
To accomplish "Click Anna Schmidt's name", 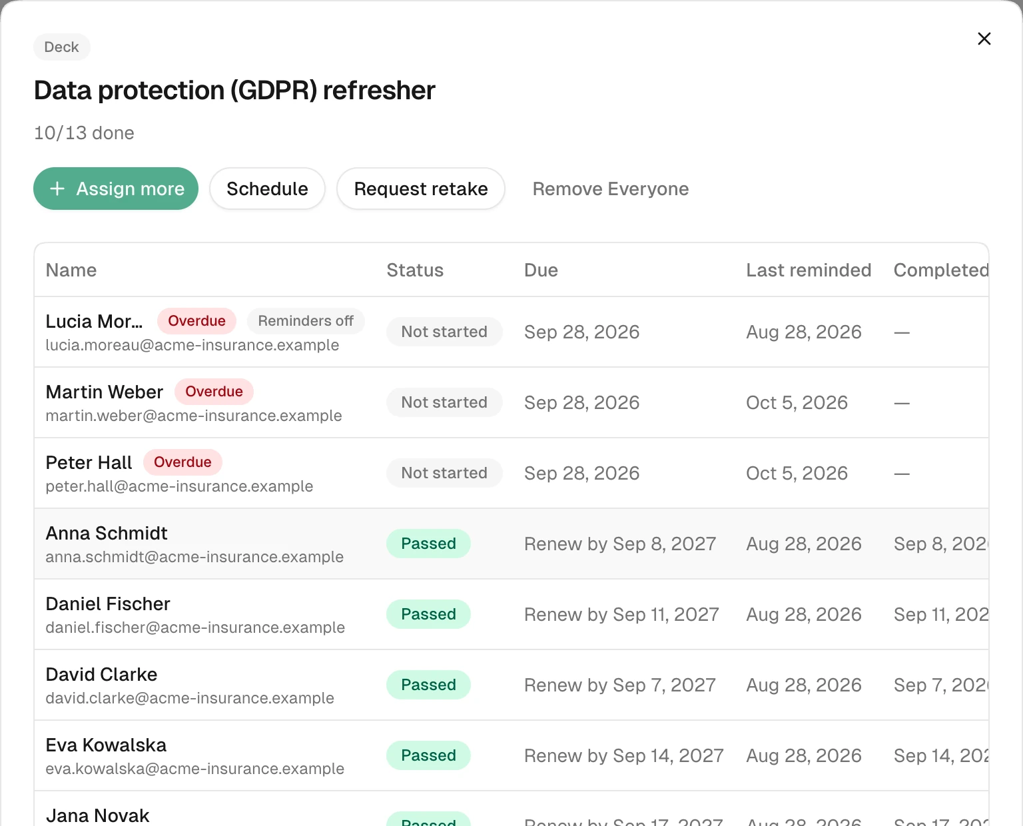I will (107, 533).
